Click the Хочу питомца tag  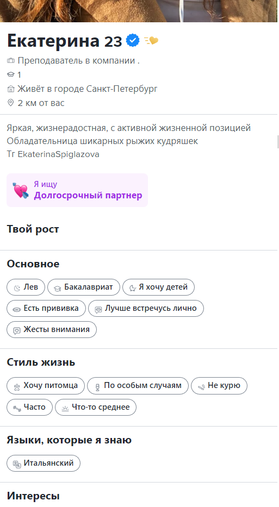point(46,386)
